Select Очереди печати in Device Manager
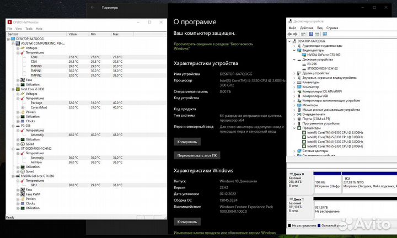The height and width of the screenshot is (238, 397). (314, 115)
